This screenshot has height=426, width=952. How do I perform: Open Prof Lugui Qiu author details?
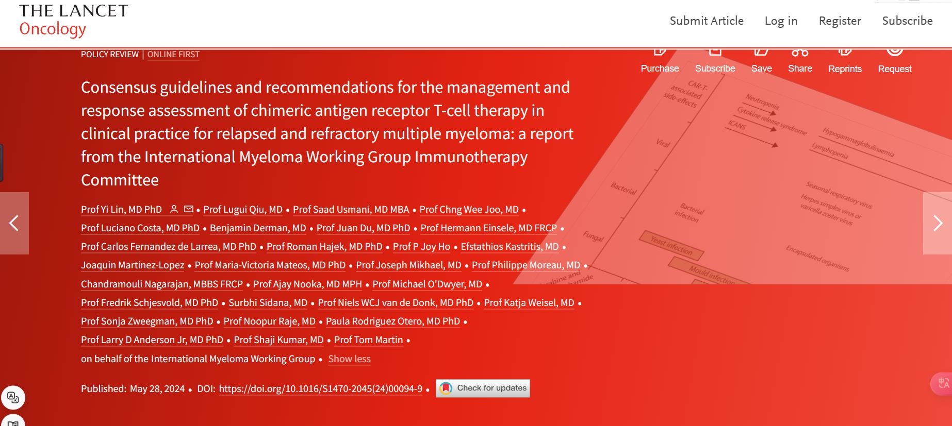[x=243, y=209]
